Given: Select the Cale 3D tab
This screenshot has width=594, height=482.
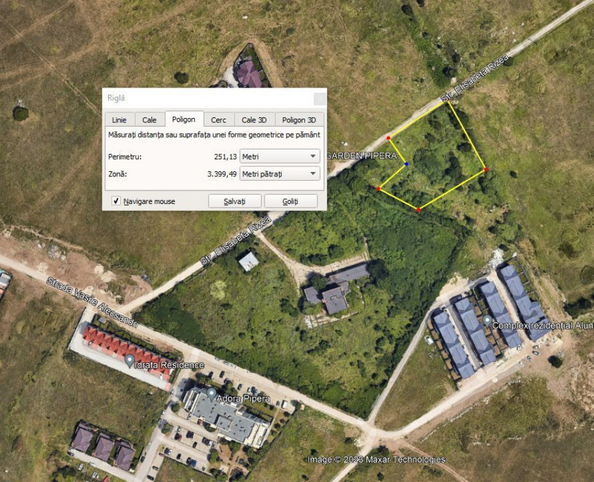Looking at the screenshot, I should [254, 120].
